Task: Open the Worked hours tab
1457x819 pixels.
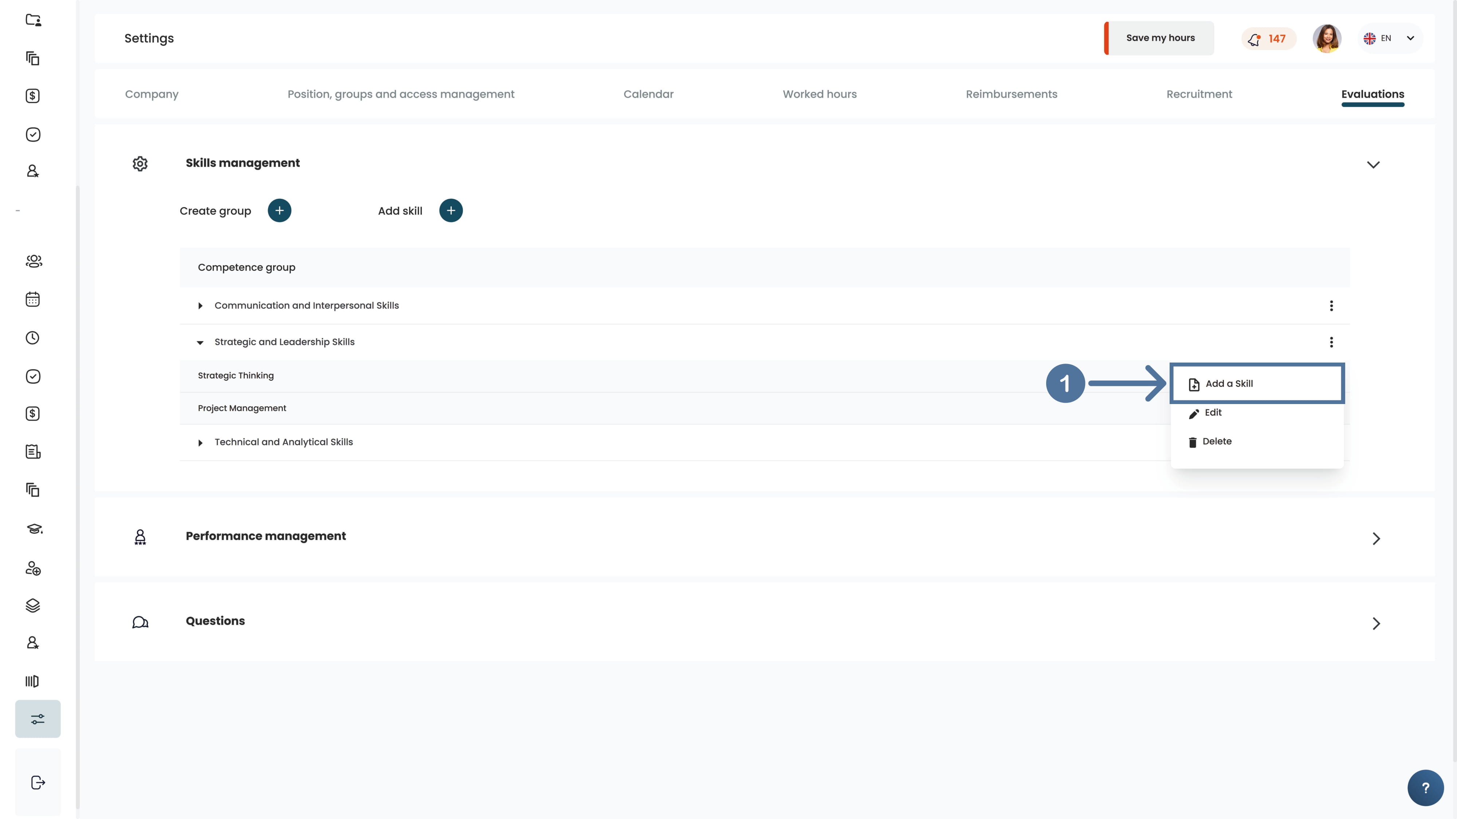Action: click(x=820, y=94)
